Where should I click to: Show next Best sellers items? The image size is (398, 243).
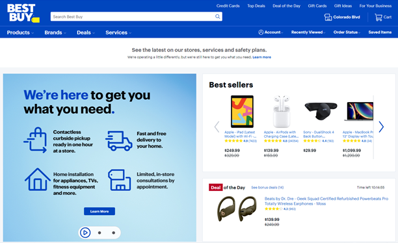pos(381,127)
